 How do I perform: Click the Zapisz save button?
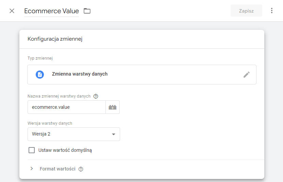pyautogui.click(x=246, y=11)
